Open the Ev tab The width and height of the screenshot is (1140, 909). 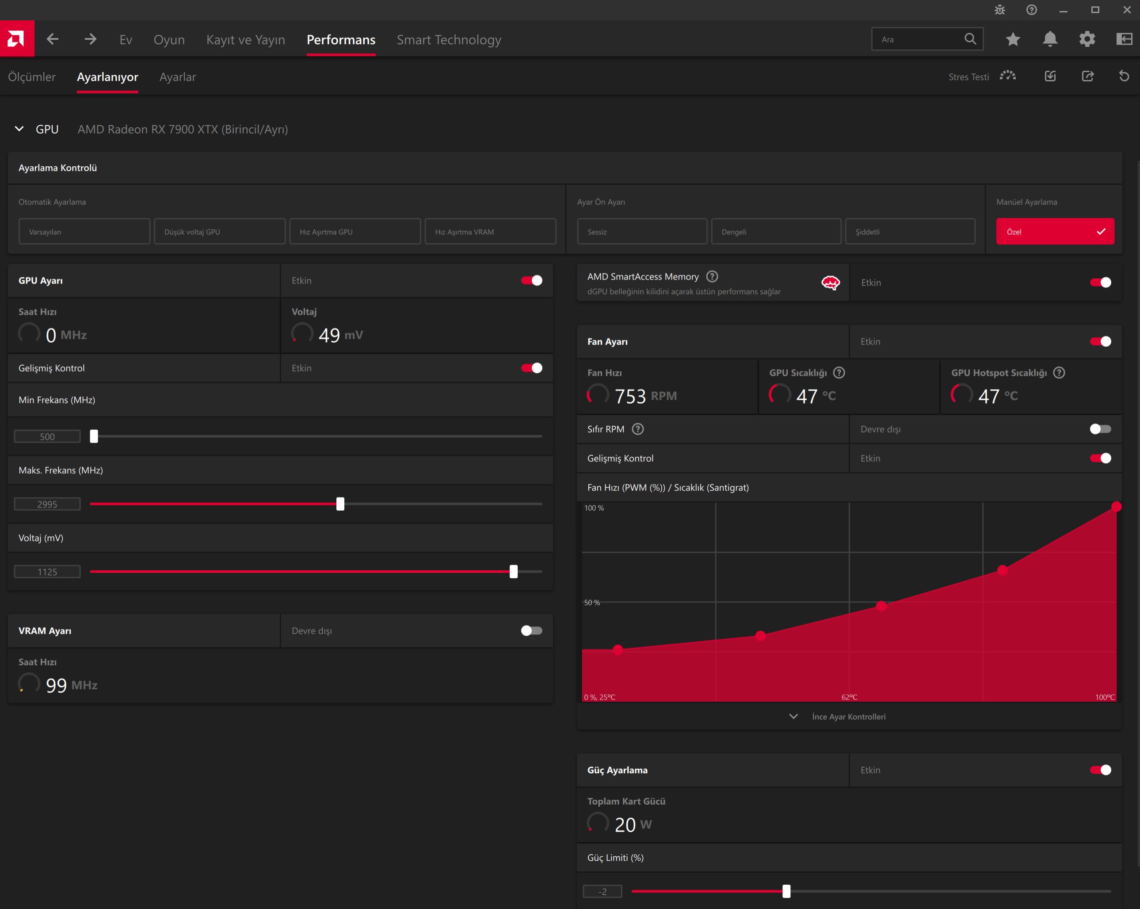click(x=126, y=40)
